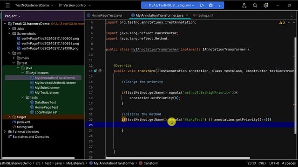Collapse the tests package
This screenshot has height=167, width=298.
pos(22,97)
